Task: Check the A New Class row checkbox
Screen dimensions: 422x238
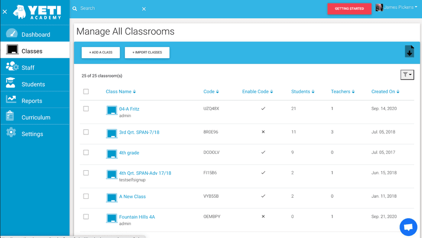Action: 86,196
